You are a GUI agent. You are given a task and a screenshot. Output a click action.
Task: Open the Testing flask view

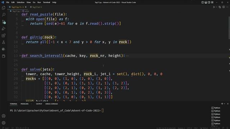4,42
